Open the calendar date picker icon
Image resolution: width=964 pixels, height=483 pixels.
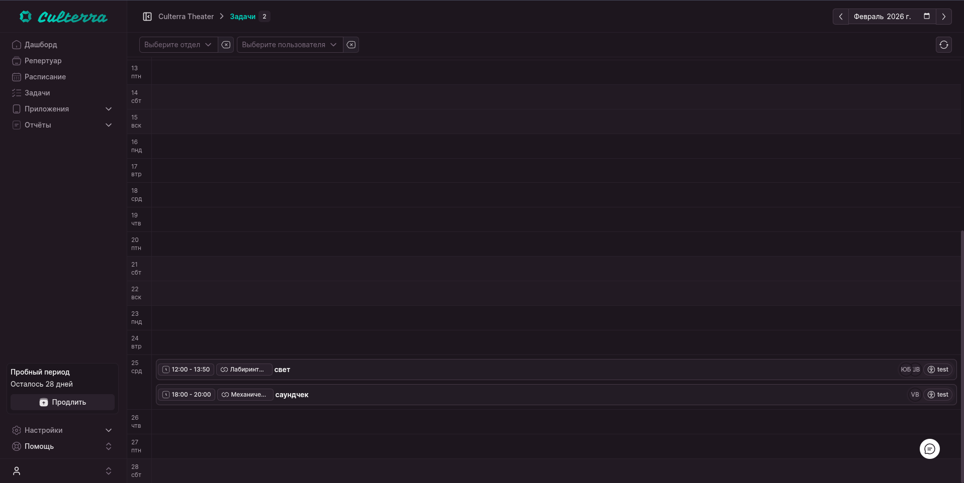927,17
